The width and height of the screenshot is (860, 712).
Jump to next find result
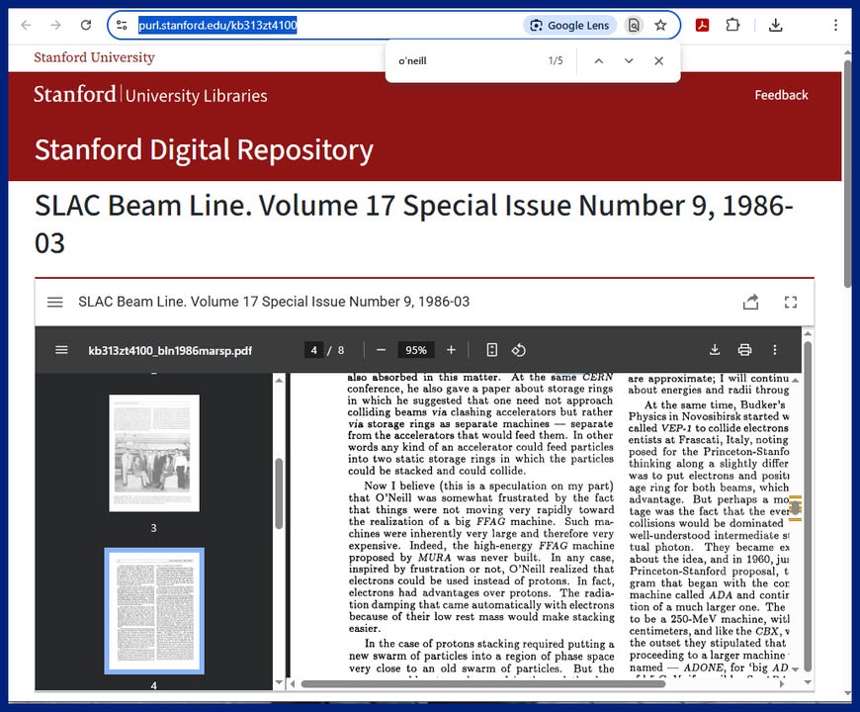click(x=629, y=61)
